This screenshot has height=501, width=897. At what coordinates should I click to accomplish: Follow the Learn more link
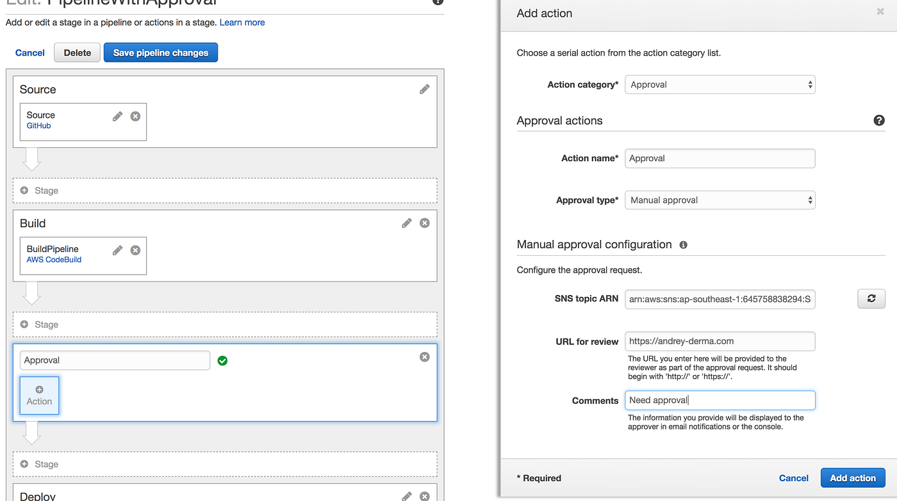[x=242, y=22]
